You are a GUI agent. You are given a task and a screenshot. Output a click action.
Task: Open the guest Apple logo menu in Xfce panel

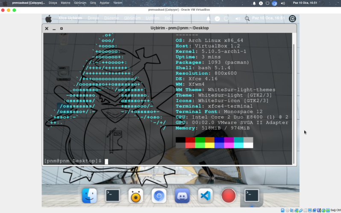[48, 18]
